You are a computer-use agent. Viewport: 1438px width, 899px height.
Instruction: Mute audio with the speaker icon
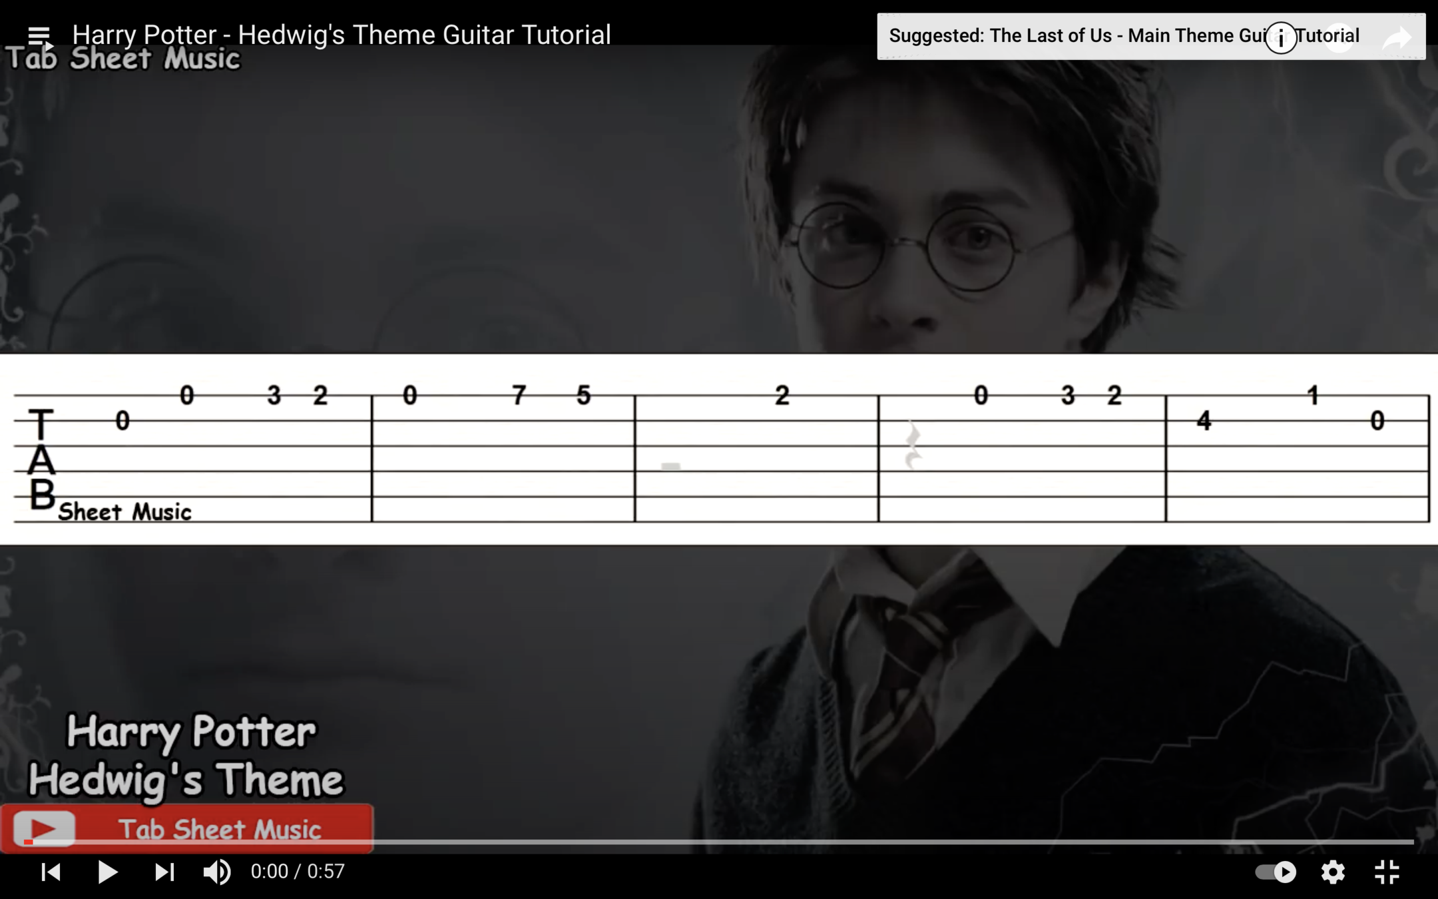click(x=217, y=872)
